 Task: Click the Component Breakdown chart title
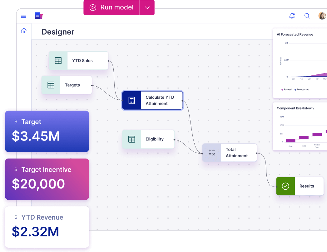pos(295,108)
